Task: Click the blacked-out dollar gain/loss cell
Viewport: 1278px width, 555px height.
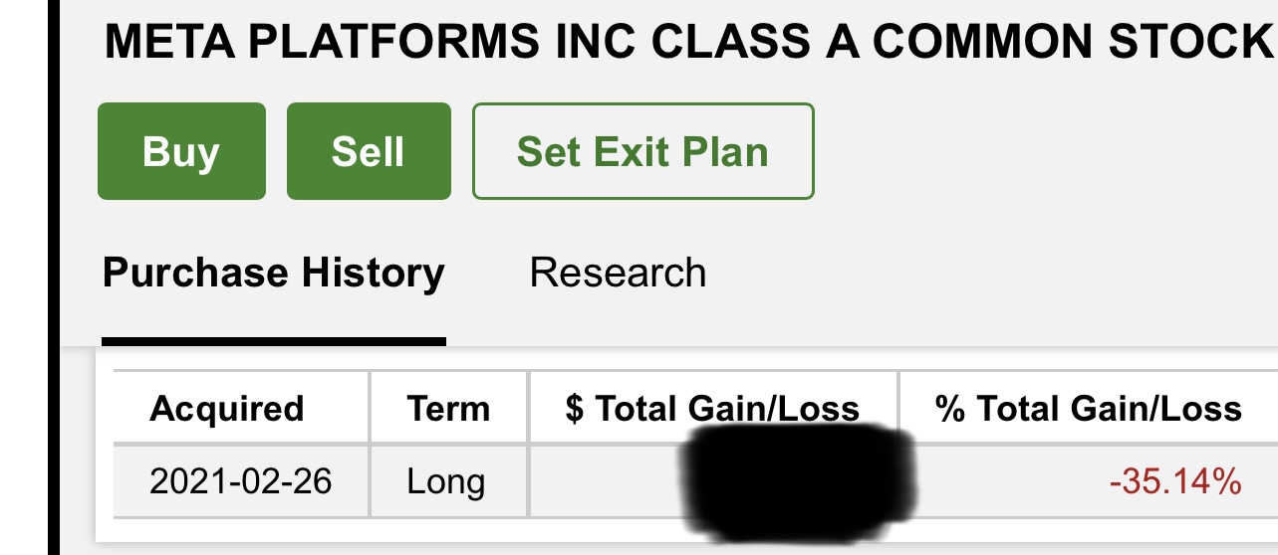Action: pos(713,481)
